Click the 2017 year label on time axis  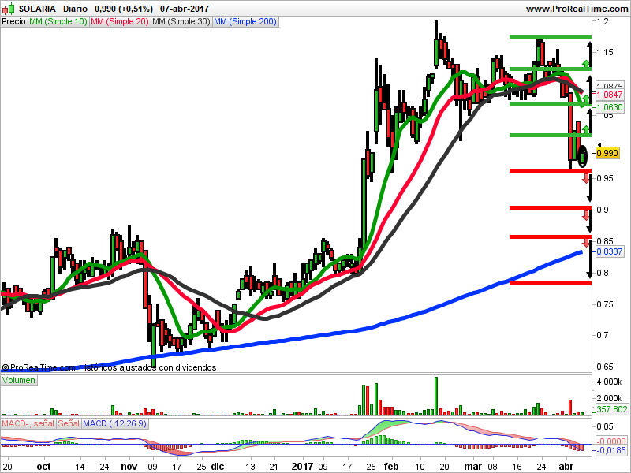tap(302, 467)
